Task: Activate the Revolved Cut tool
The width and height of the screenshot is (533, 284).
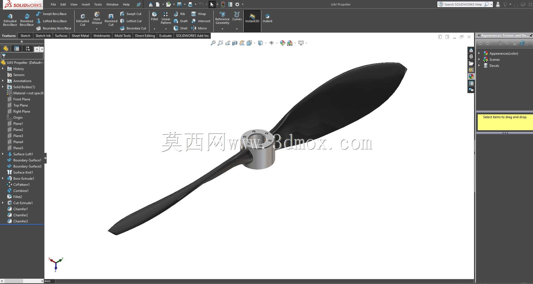Action: click(111, 20)
